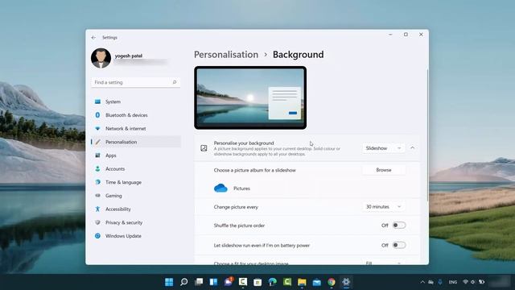Viewport: 515px width, 290px height.
Task: Open Task View on the taskbar
Action: click(x=199, y=282)
